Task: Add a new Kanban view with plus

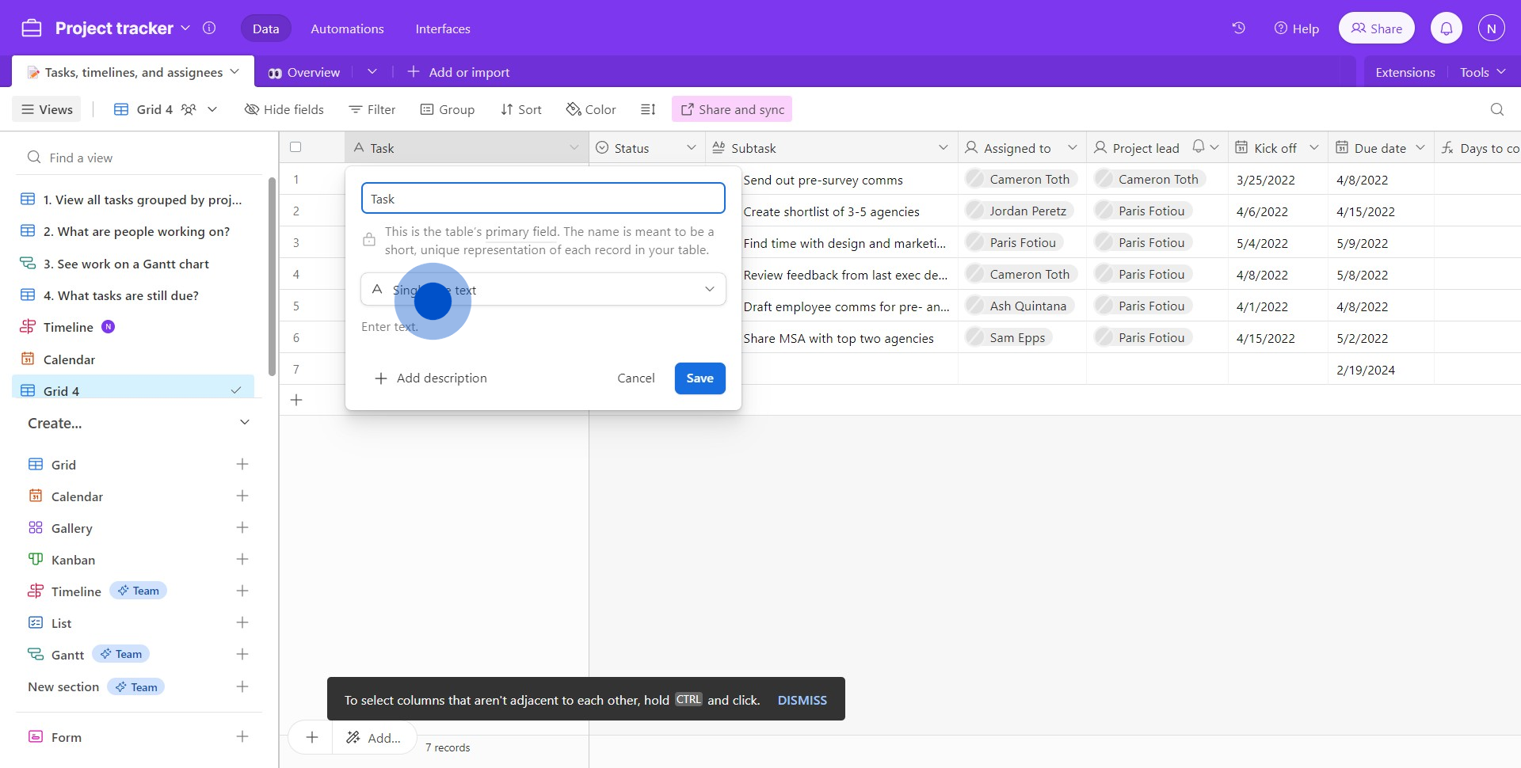Action: tap(242, 560)
